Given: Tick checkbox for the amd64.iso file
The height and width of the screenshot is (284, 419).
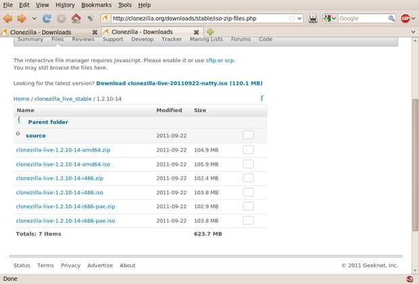Looking at the screenshot, I should (x=248, y=164).
